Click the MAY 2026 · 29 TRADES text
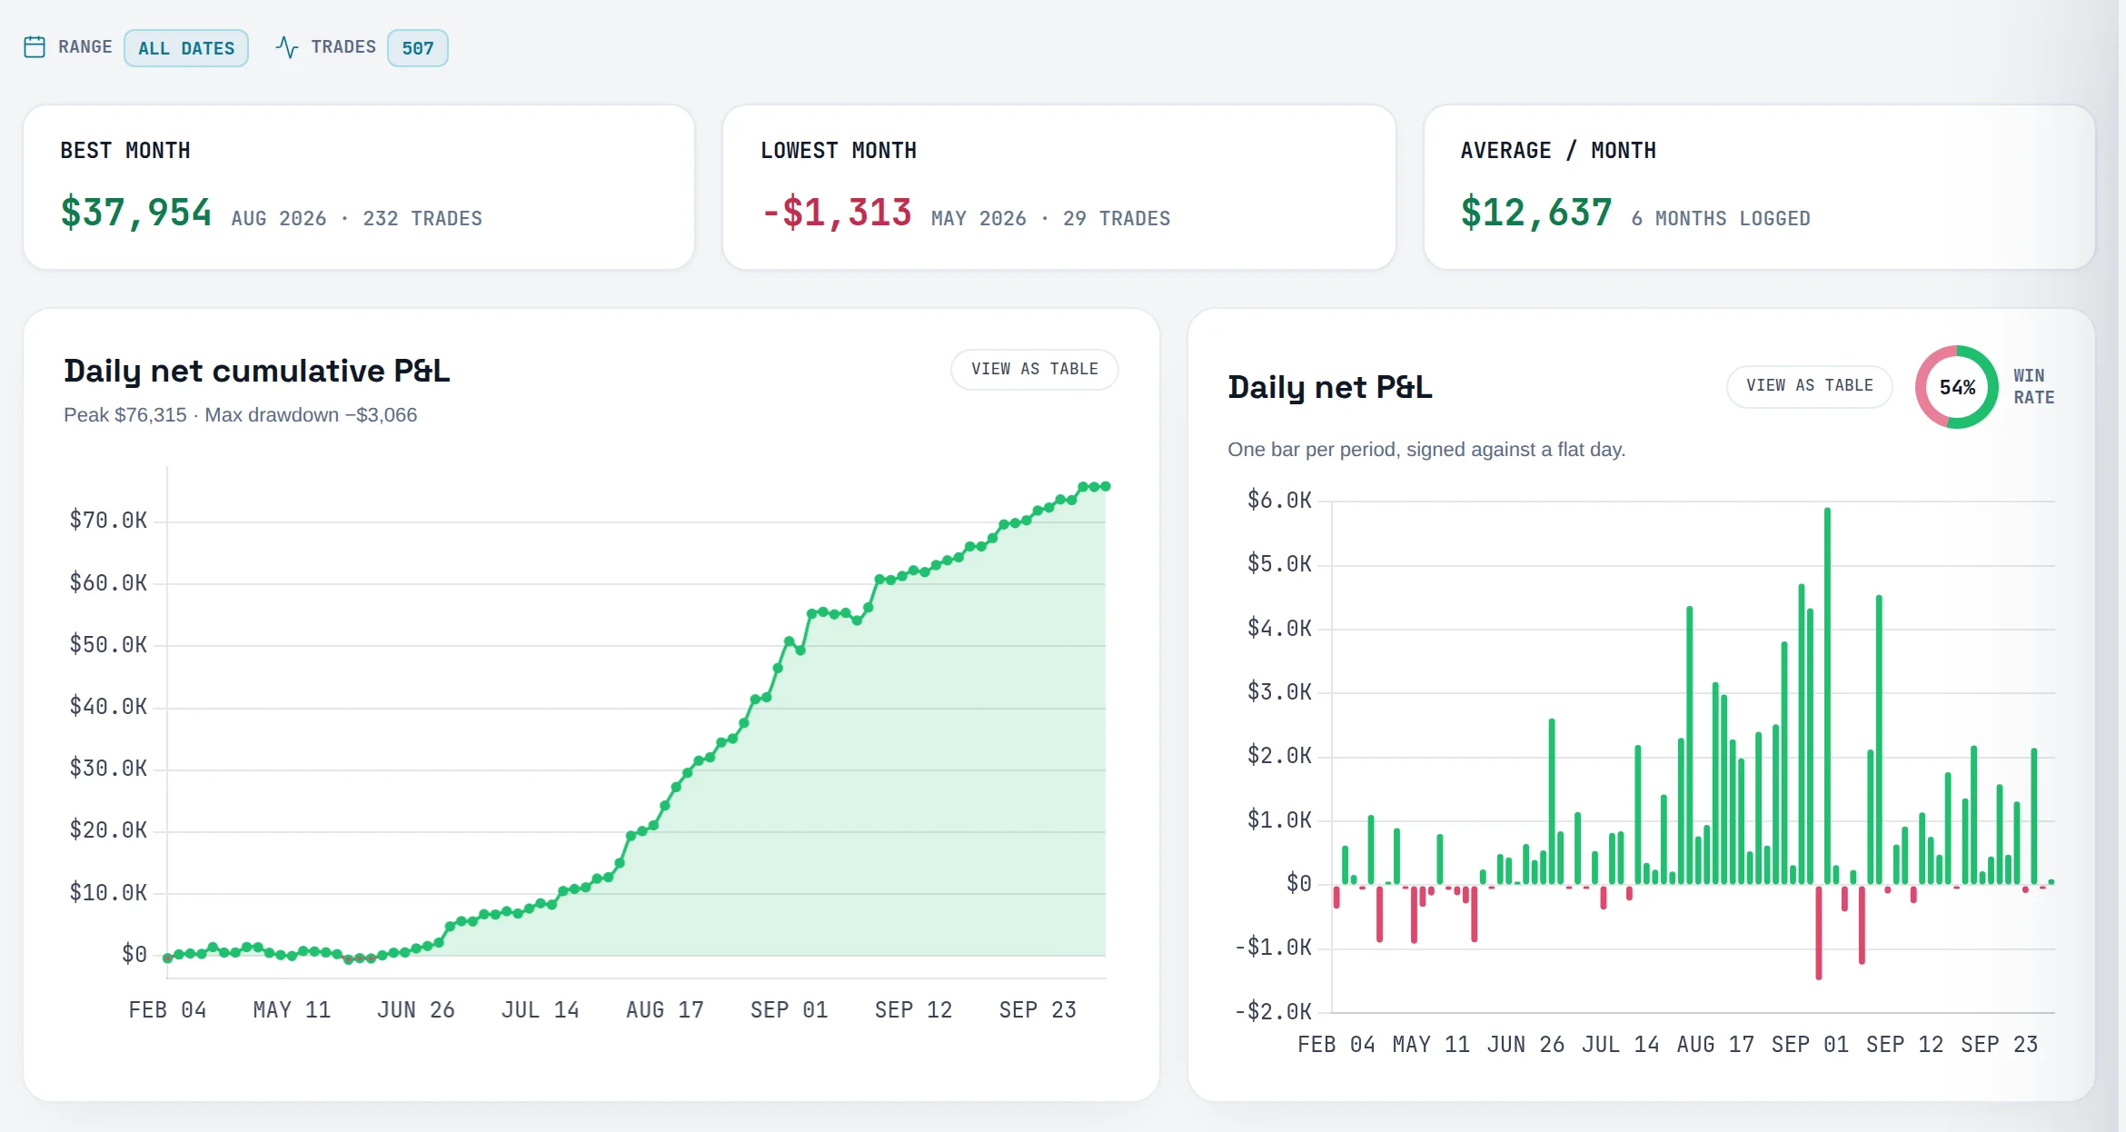 [x=1051, y=219]
